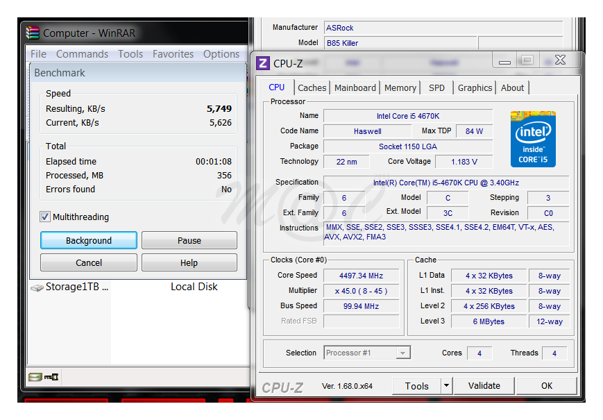The width and height of the screenshot is (603, 420).
Task: Click the drive icon in WinRAR status bar
Action: [35, 377]
